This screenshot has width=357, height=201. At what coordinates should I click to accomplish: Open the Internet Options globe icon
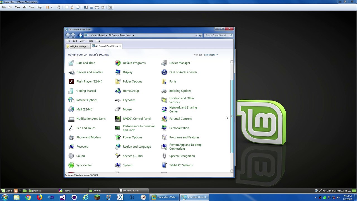tap(71, 100)
